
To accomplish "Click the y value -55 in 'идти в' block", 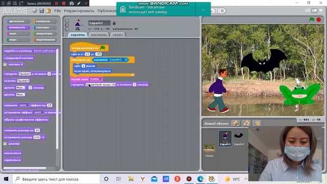I will tap(99, 54).
